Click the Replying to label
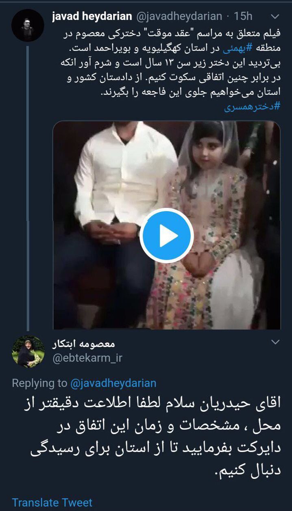The height and width of the screenshot is (511, 292). [x=39, y=383]
